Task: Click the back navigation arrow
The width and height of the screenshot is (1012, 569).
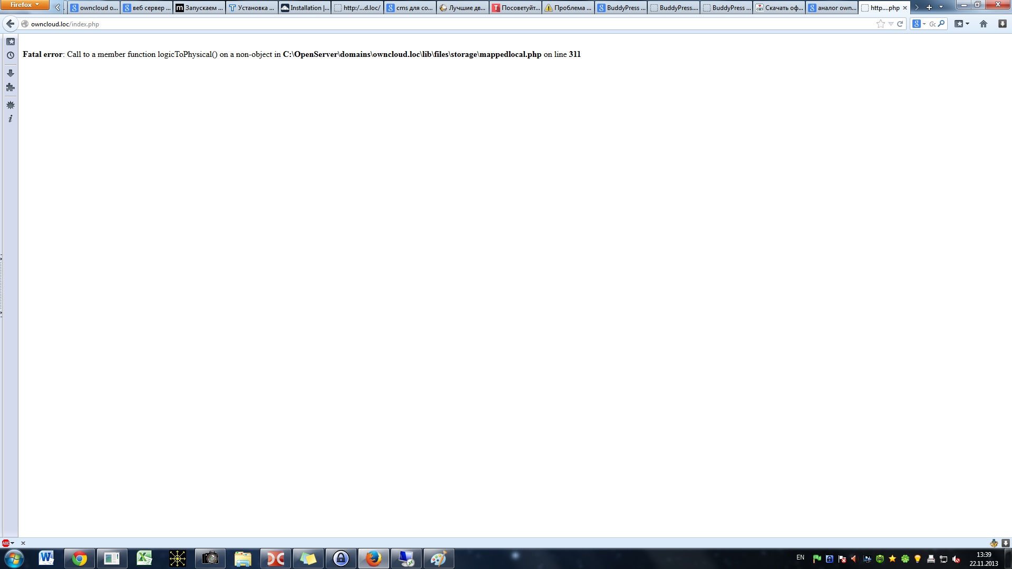Action: [x=10, y=24]
